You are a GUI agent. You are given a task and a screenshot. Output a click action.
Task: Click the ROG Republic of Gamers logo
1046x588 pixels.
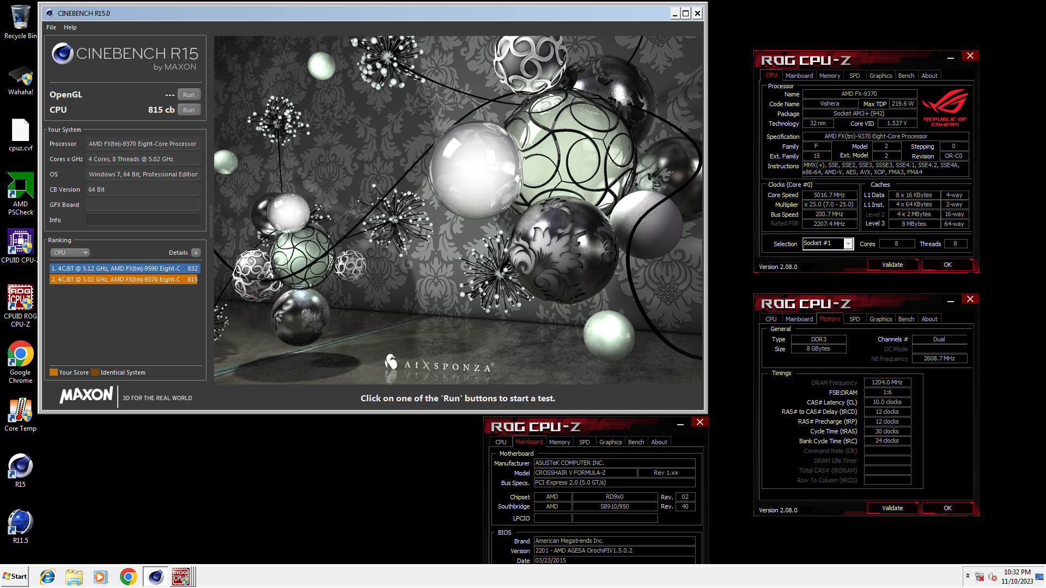[x=945, y=108]
